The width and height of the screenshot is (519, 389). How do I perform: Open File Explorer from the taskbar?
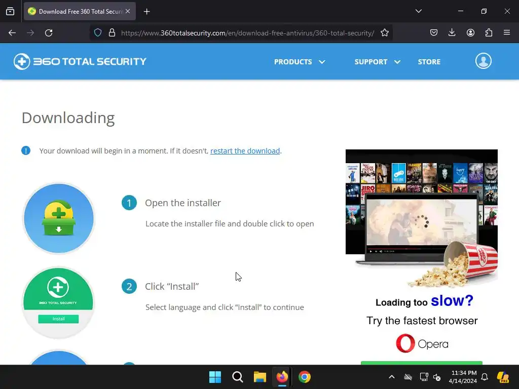(x=260, y=377)
